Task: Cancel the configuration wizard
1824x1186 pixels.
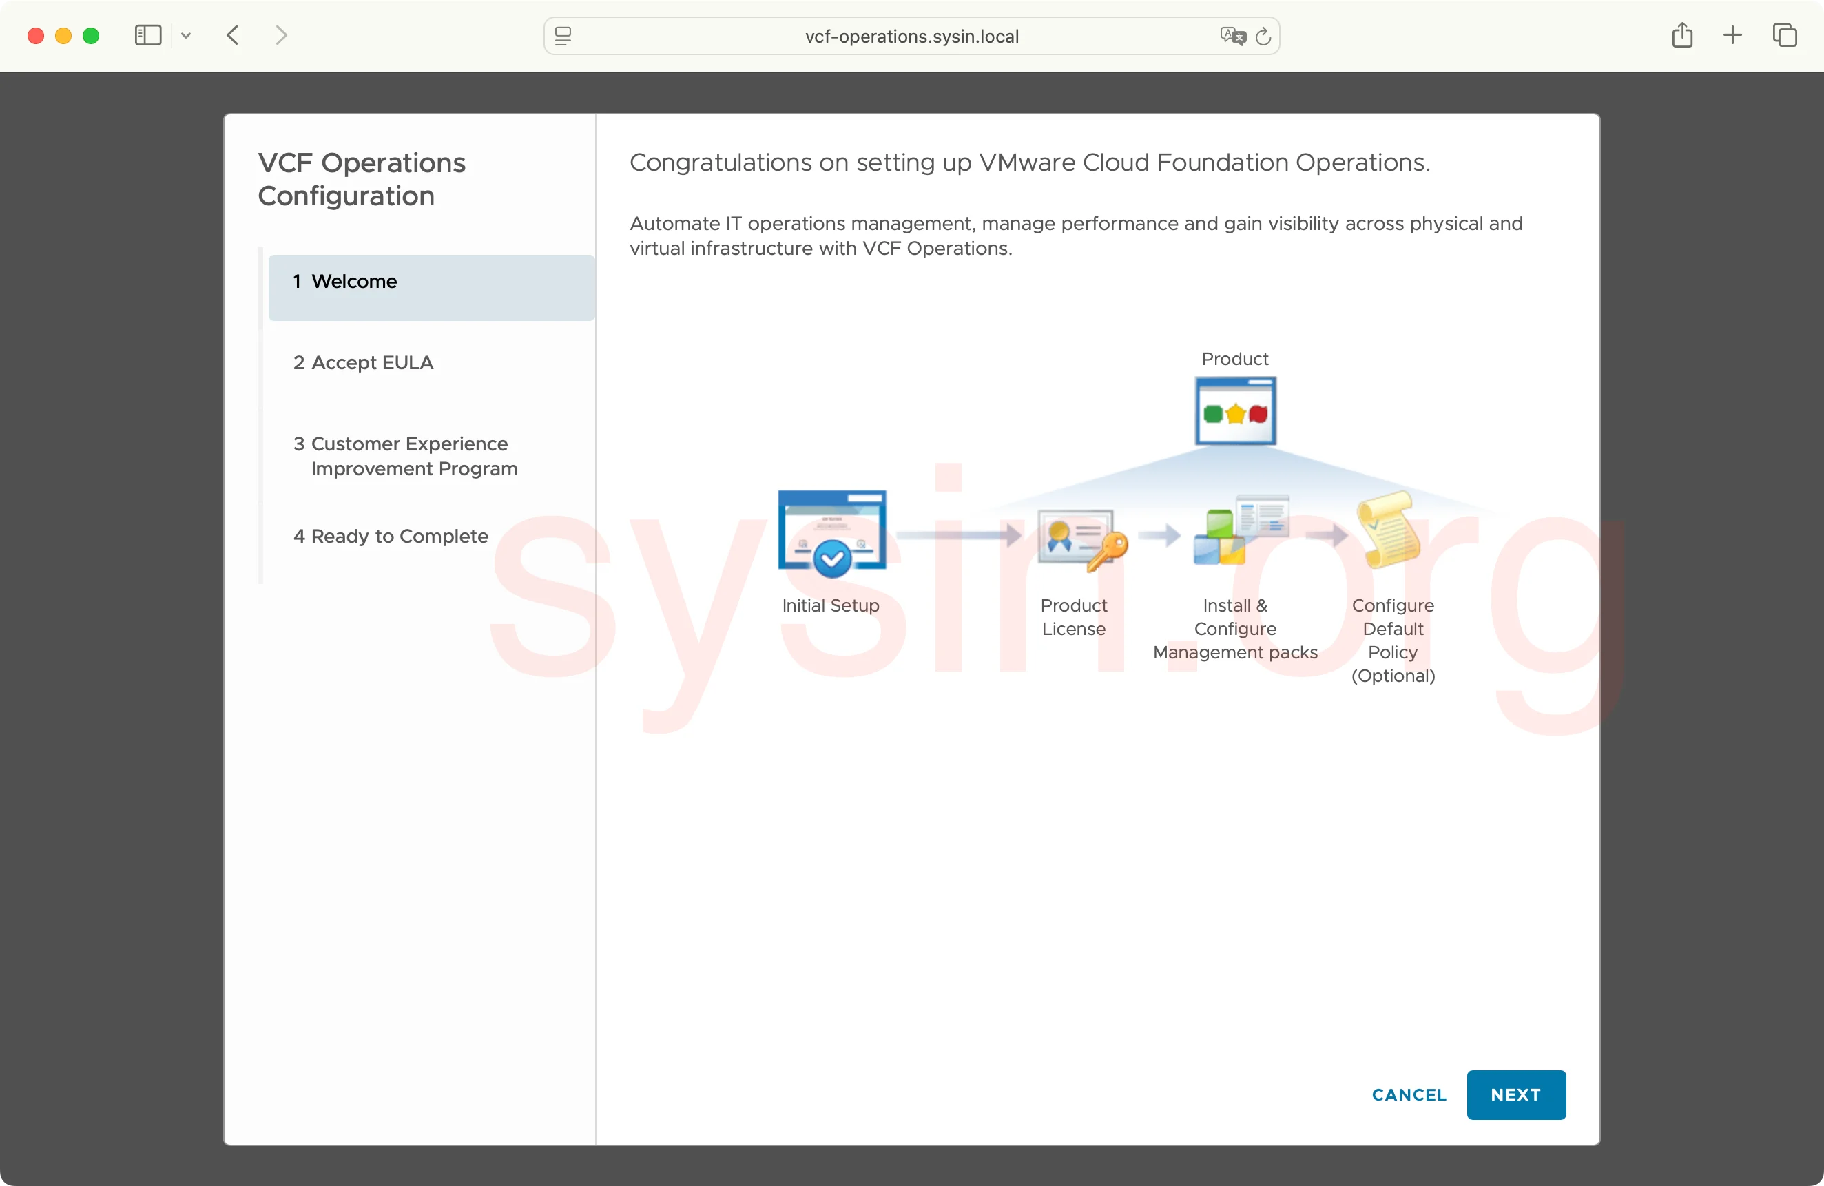Action: [x=1409, y=1095]
